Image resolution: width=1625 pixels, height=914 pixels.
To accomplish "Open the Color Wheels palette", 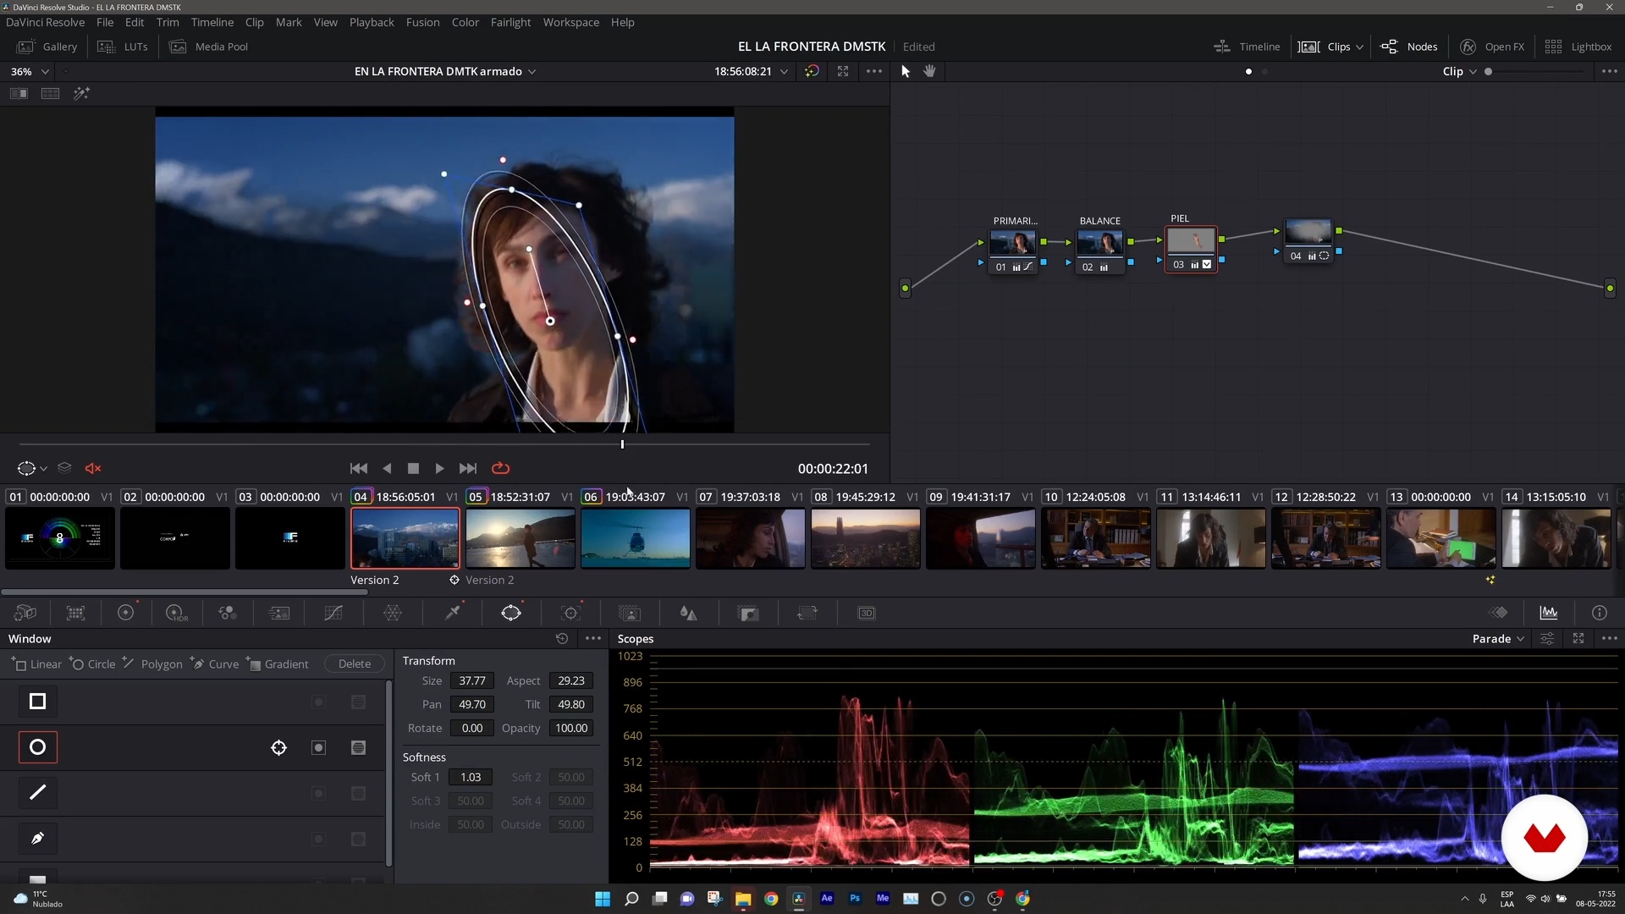I will click(x=126, y=613).
